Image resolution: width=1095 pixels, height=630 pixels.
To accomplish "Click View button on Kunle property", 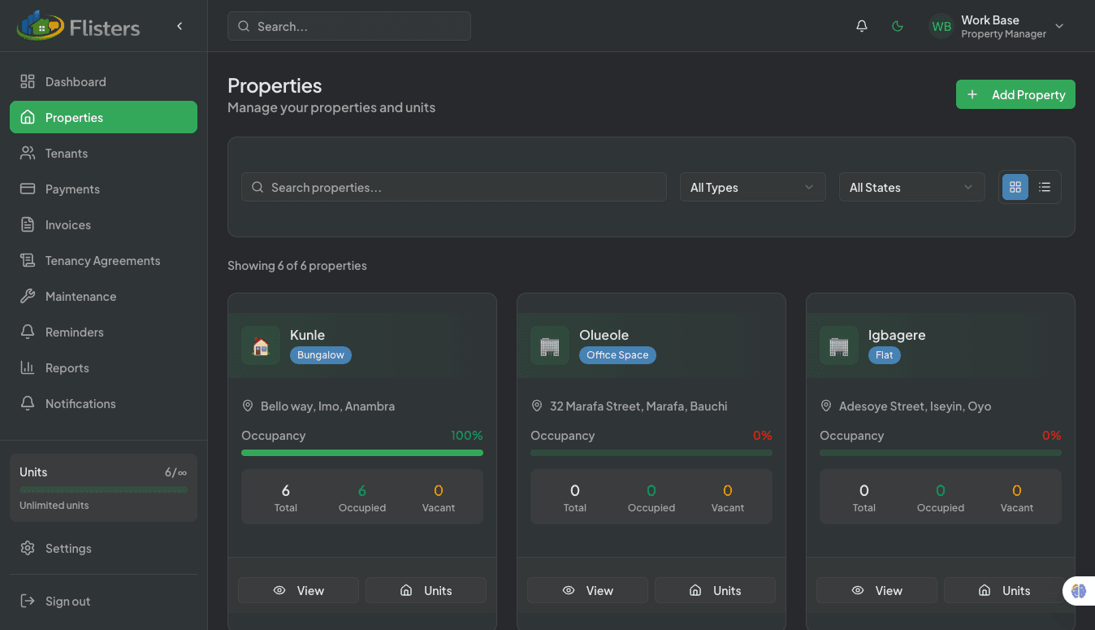I will [x=298, y=590].
